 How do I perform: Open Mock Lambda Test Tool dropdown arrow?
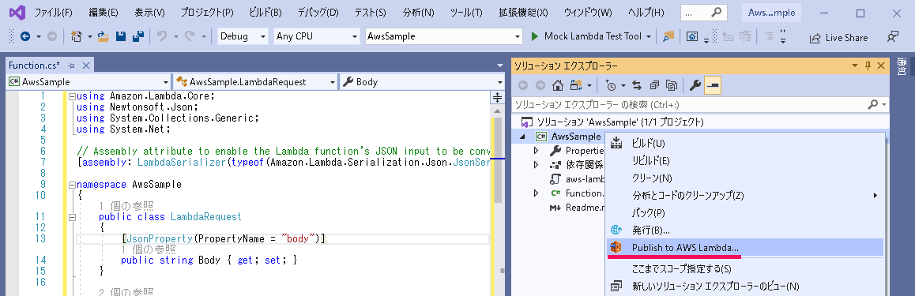pos(648,36)
